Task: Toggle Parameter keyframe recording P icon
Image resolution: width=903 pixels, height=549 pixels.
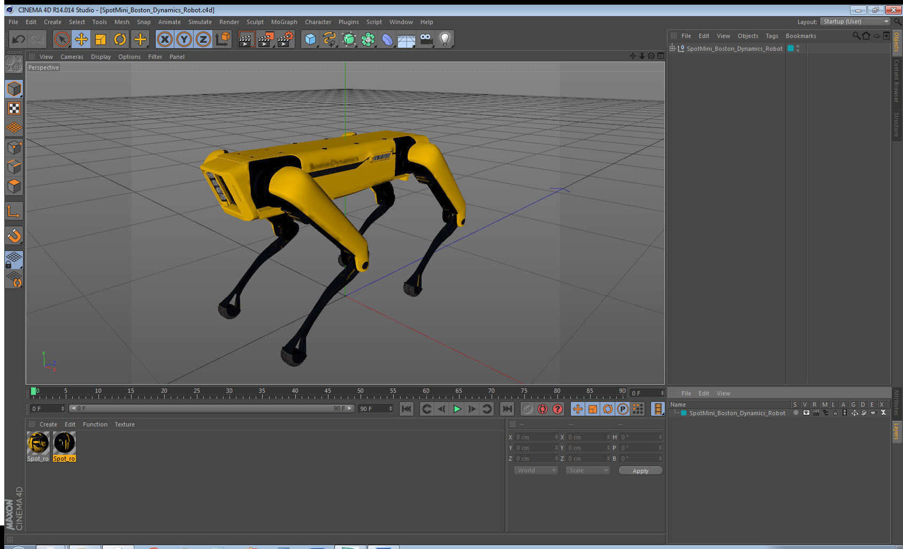Action: coord(623,409)
